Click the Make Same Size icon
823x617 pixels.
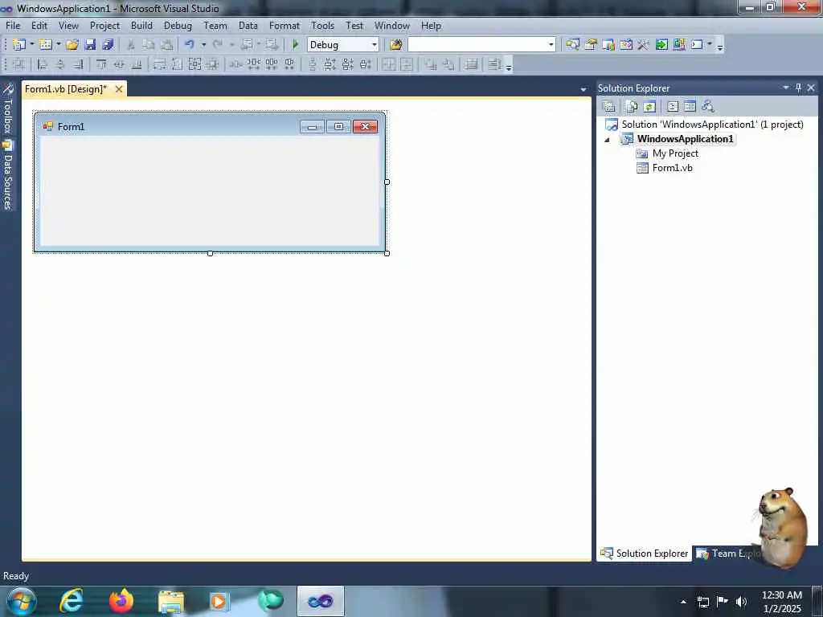[x=194, y=64]
